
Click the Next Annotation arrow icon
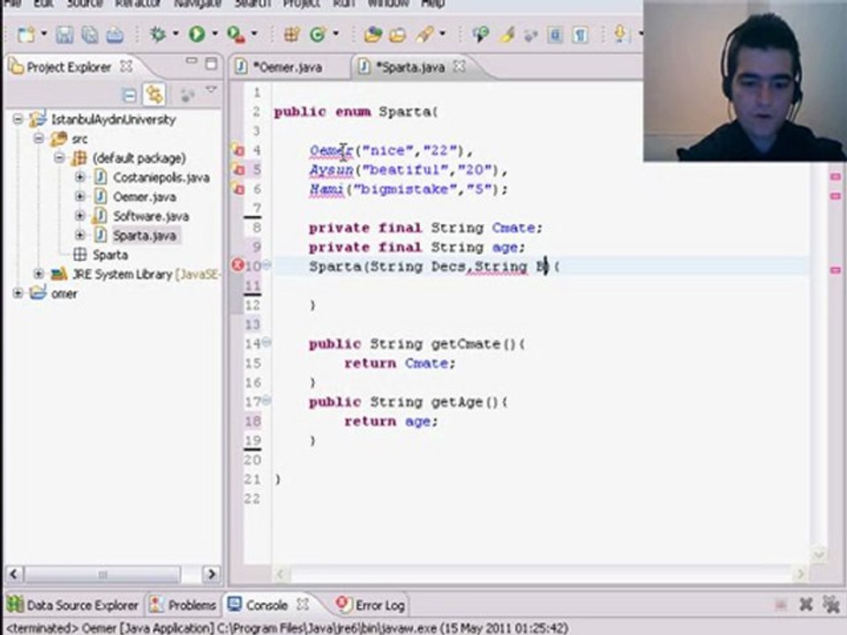620,35
